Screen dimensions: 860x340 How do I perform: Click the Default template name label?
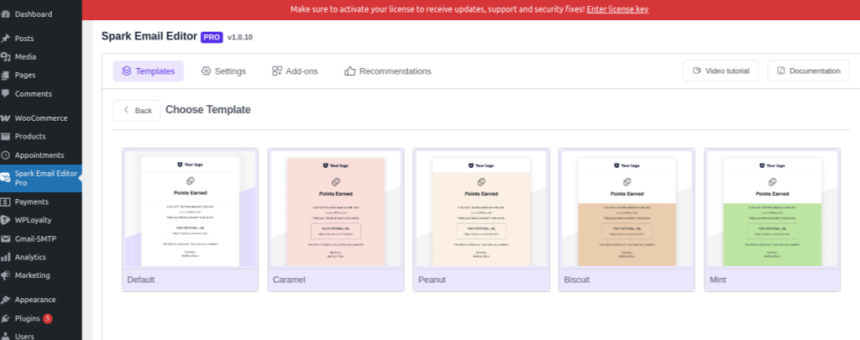(x=141, y=280)
